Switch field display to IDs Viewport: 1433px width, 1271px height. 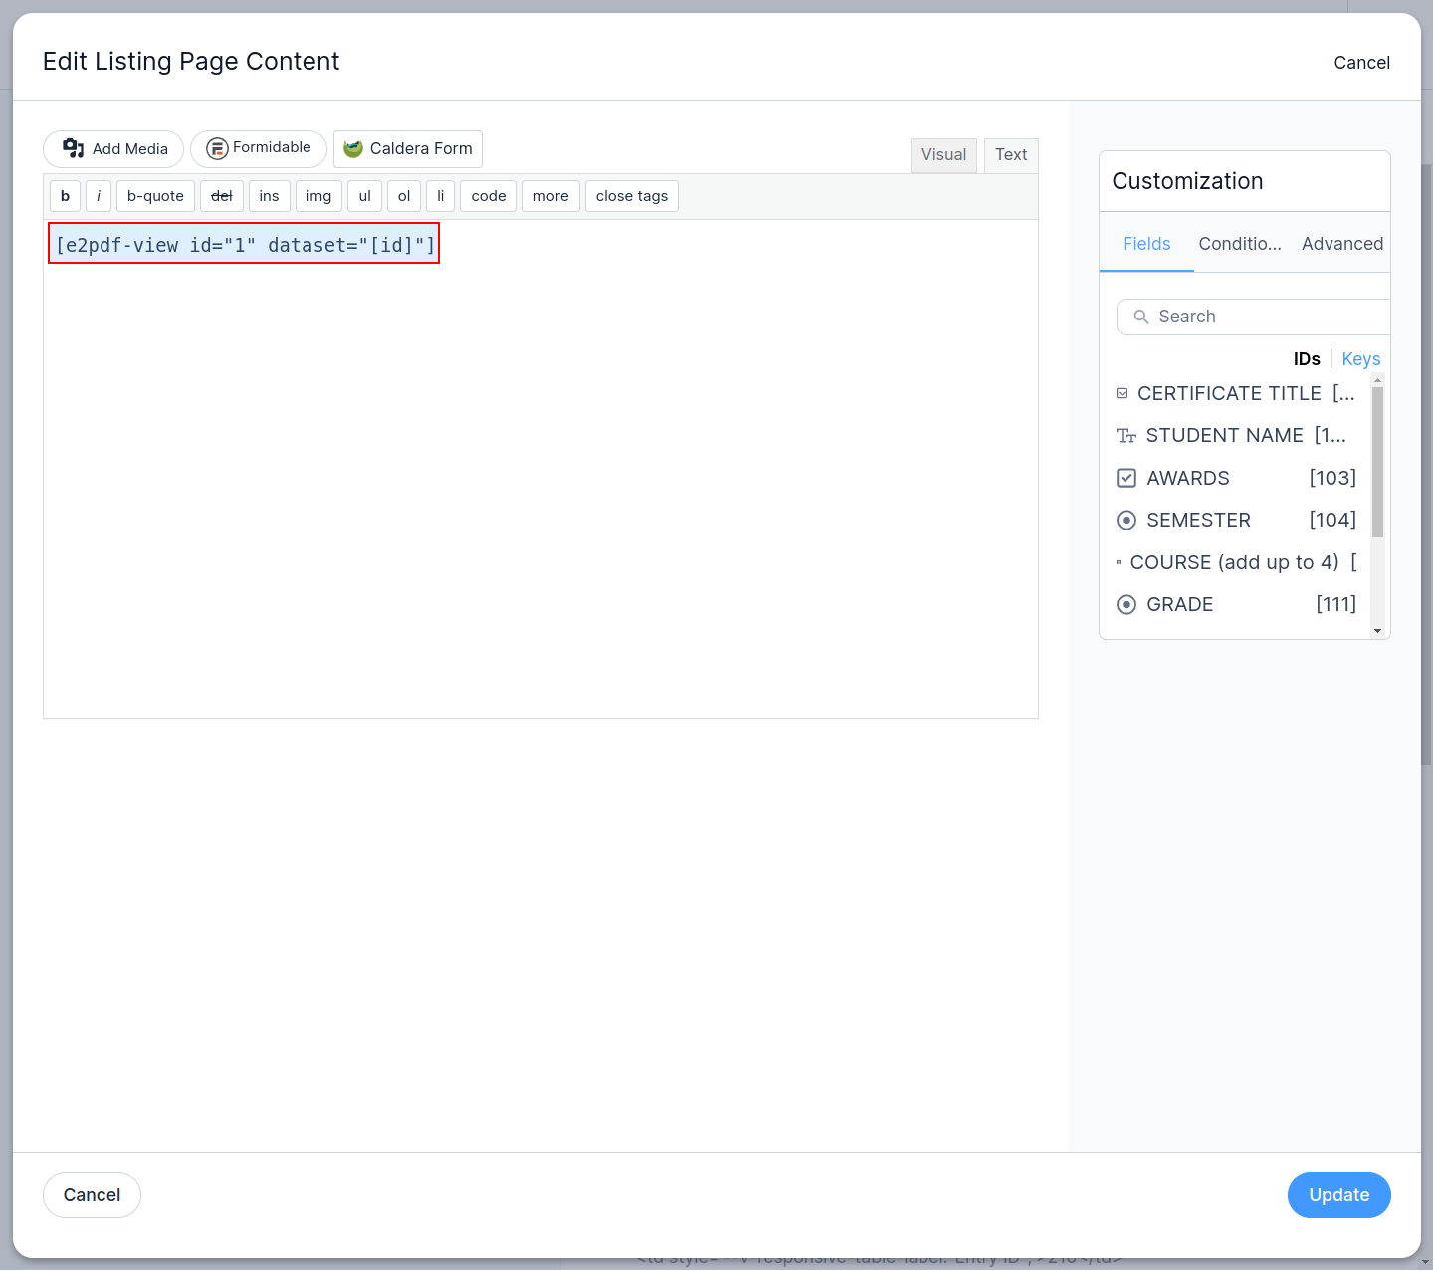(1306, 359)
